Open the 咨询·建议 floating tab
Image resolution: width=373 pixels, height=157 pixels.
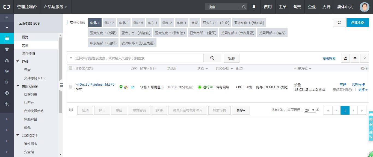[371, 126]
